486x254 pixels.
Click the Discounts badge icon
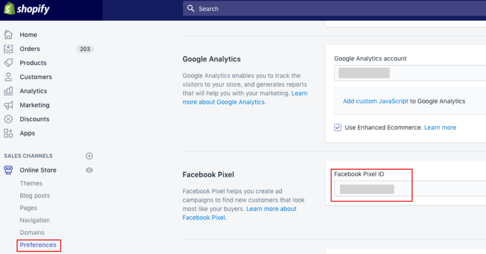(x=9, y=119)
